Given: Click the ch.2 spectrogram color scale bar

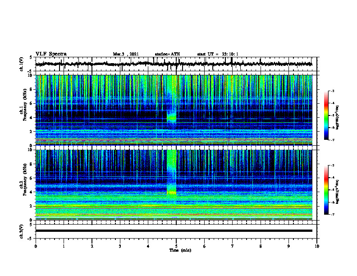Looking at the screenshot, I should [x=326, y=190].
